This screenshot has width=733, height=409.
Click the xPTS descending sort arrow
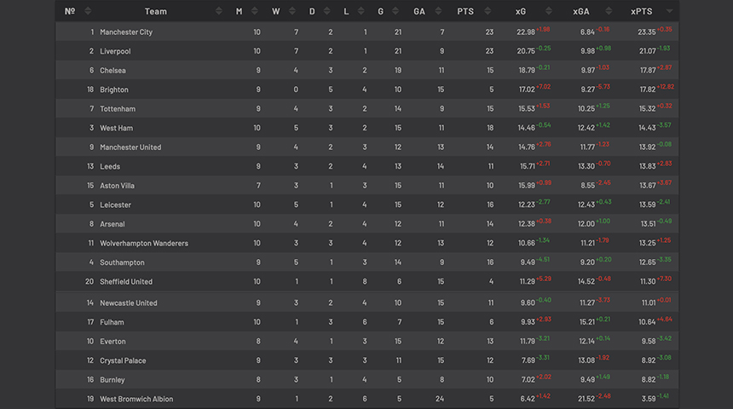tap(669, 11)
